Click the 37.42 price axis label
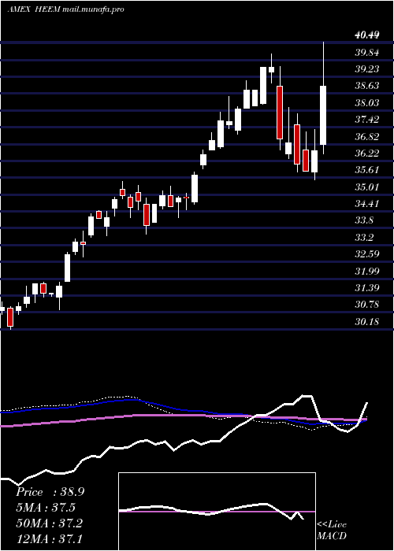The width and height of the screenshot is (394, 551). click(367, 120)
